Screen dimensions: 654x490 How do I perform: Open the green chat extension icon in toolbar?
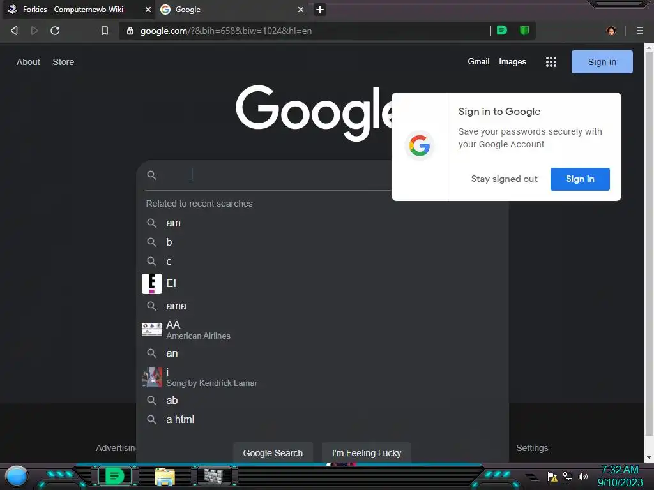(502, 31)
